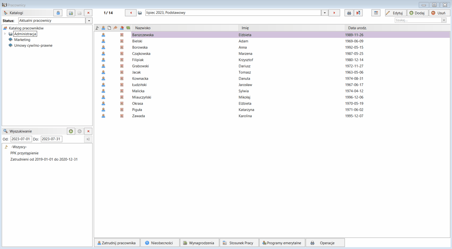Sort by Nazwisko column header
The width and height of the screenshot is (452, 249).
[x=184, y=28]
